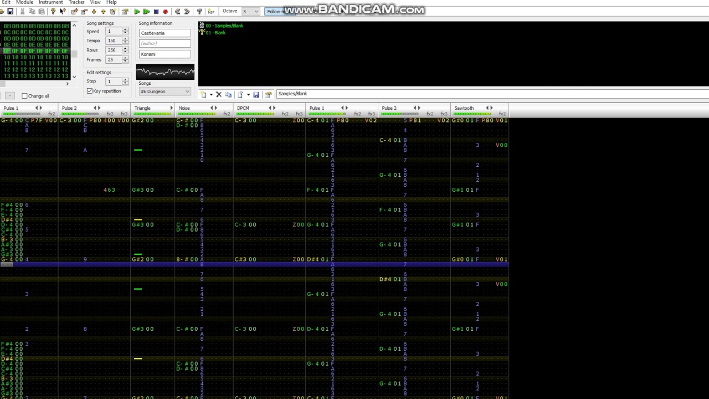Click the looped pattern play icon
The width and height of the screenshot is (709, 399).
tap(146, 12)
